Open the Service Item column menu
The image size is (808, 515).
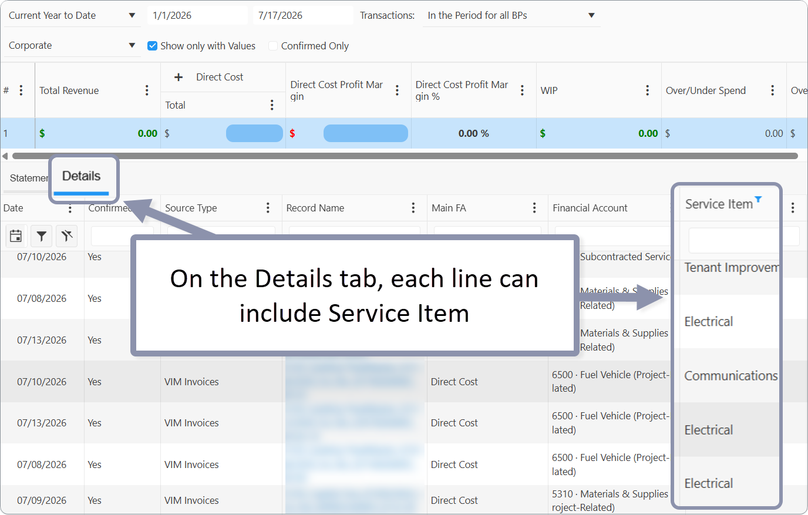pos(793,208)
